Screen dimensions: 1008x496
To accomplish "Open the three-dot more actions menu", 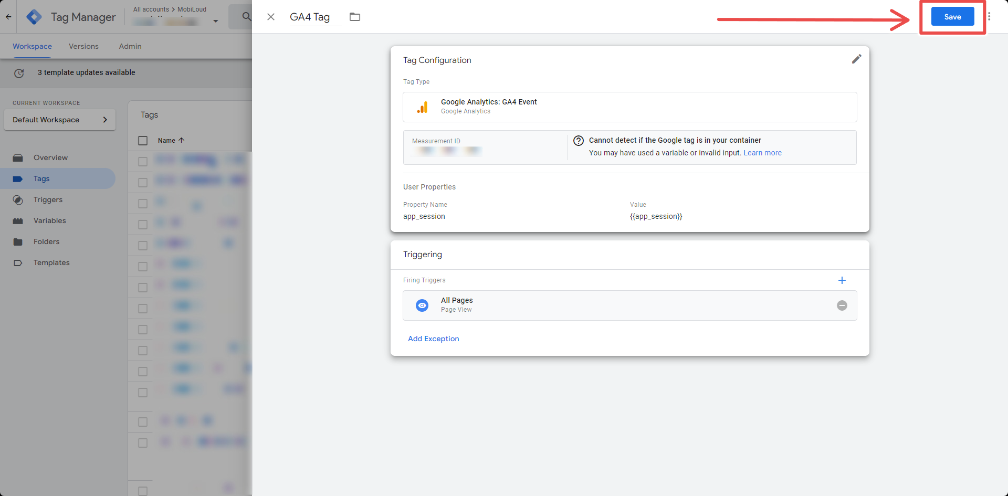I will pyautogui.click(x=989, y=17).
